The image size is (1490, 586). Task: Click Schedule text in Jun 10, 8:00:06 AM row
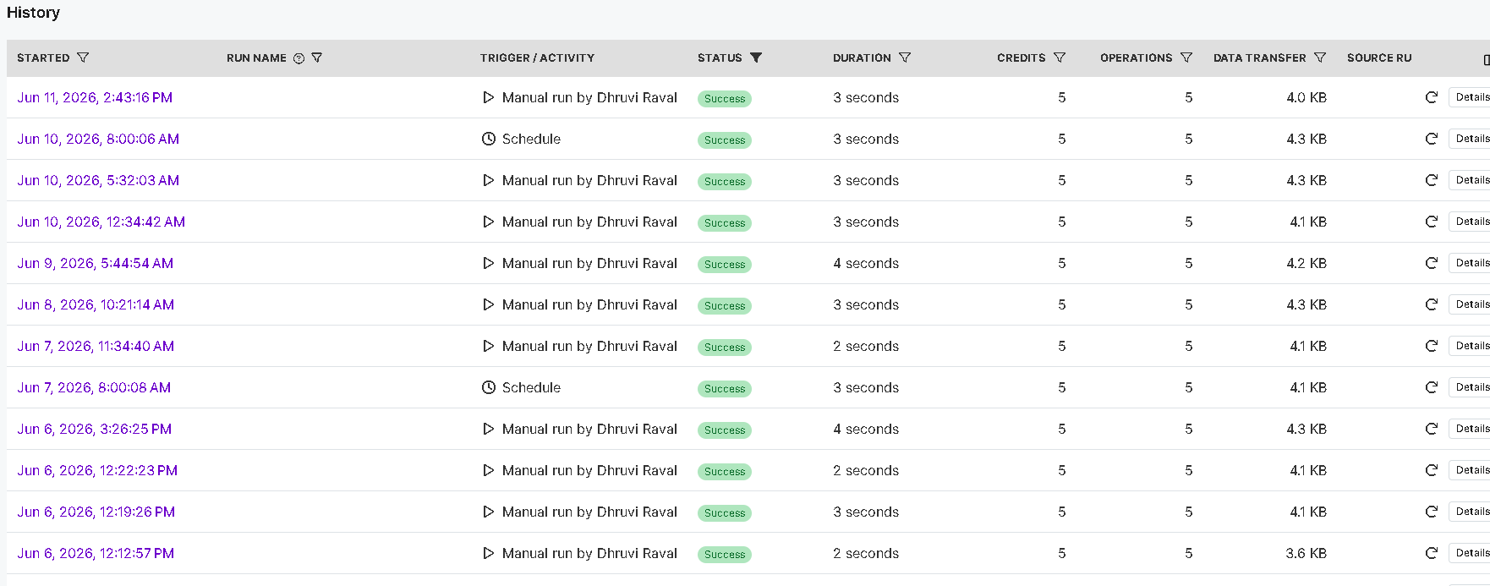pos(531,139)
